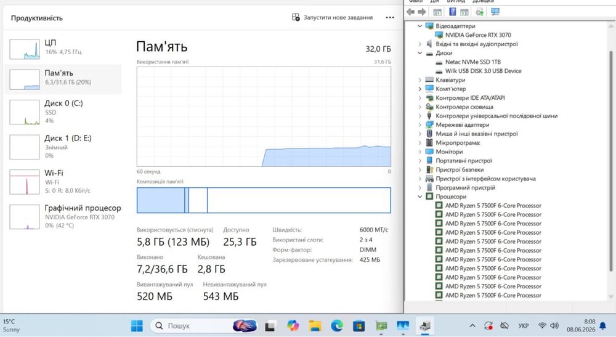Click the Scan for hardware changes monitor icon
This screenshot has width=616, height=337.
(495, 12)
